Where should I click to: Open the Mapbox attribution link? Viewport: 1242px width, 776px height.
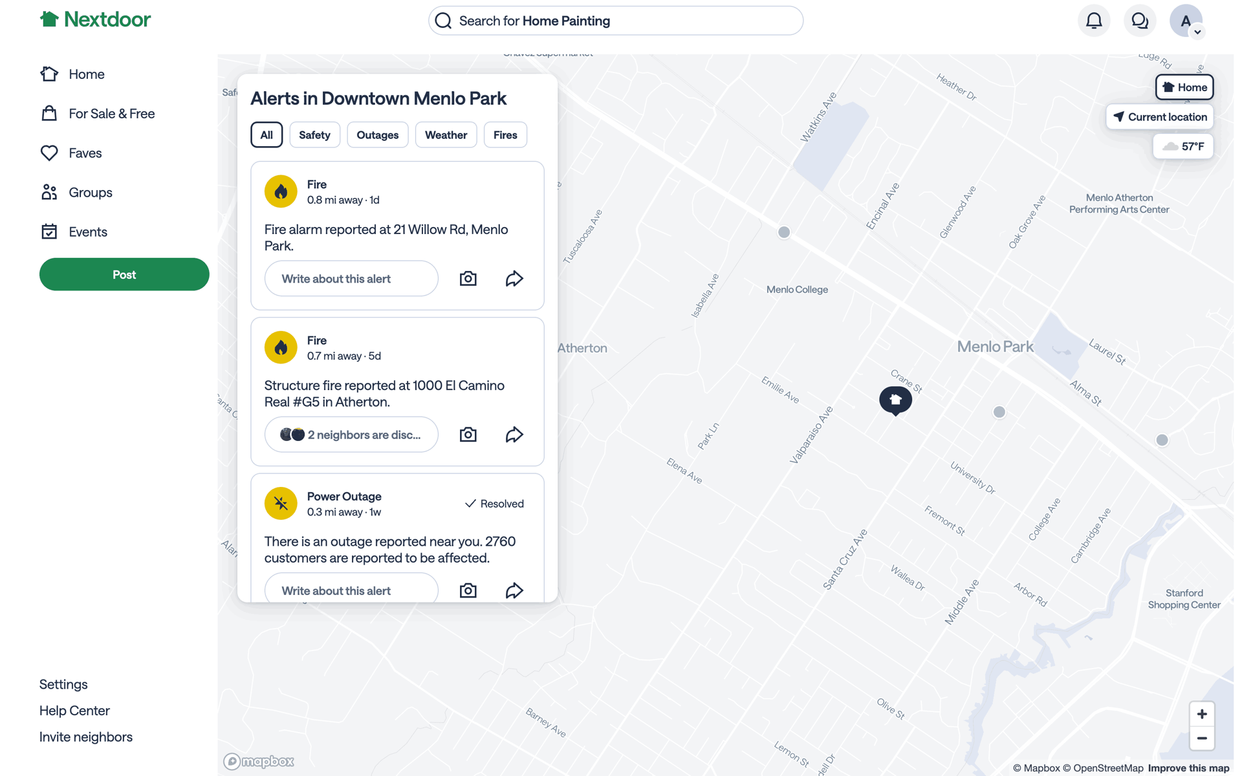[1036, 768]
